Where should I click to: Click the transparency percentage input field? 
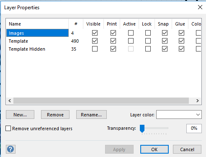[194, 128]
